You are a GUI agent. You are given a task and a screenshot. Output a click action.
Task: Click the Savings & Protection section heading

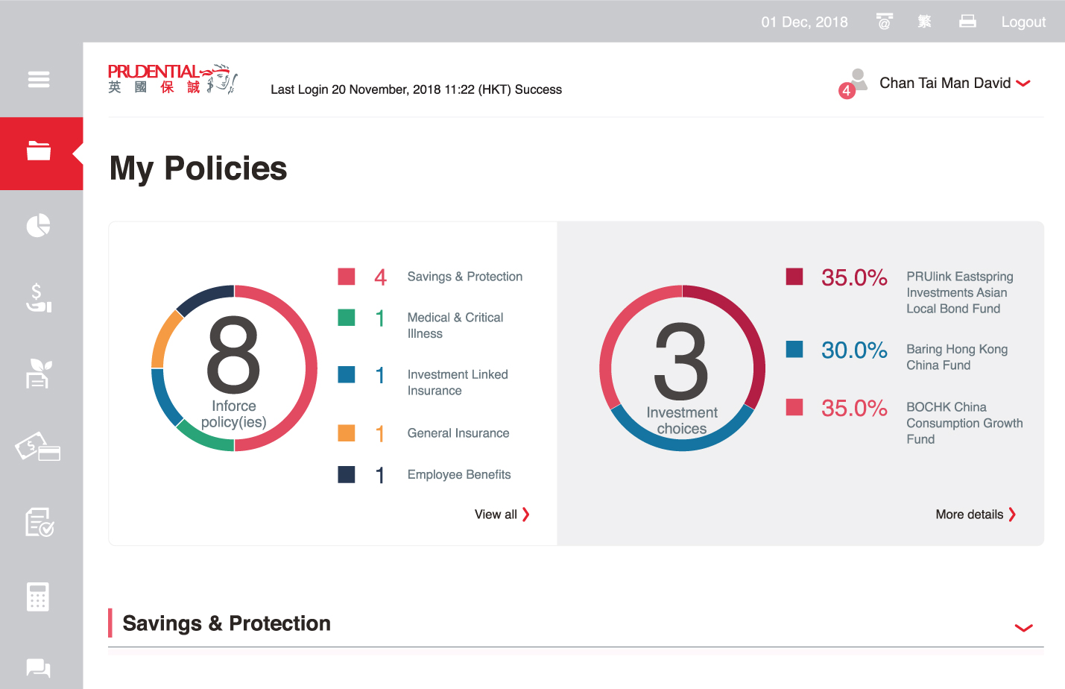pyautogui.click(x=227, y=623)
